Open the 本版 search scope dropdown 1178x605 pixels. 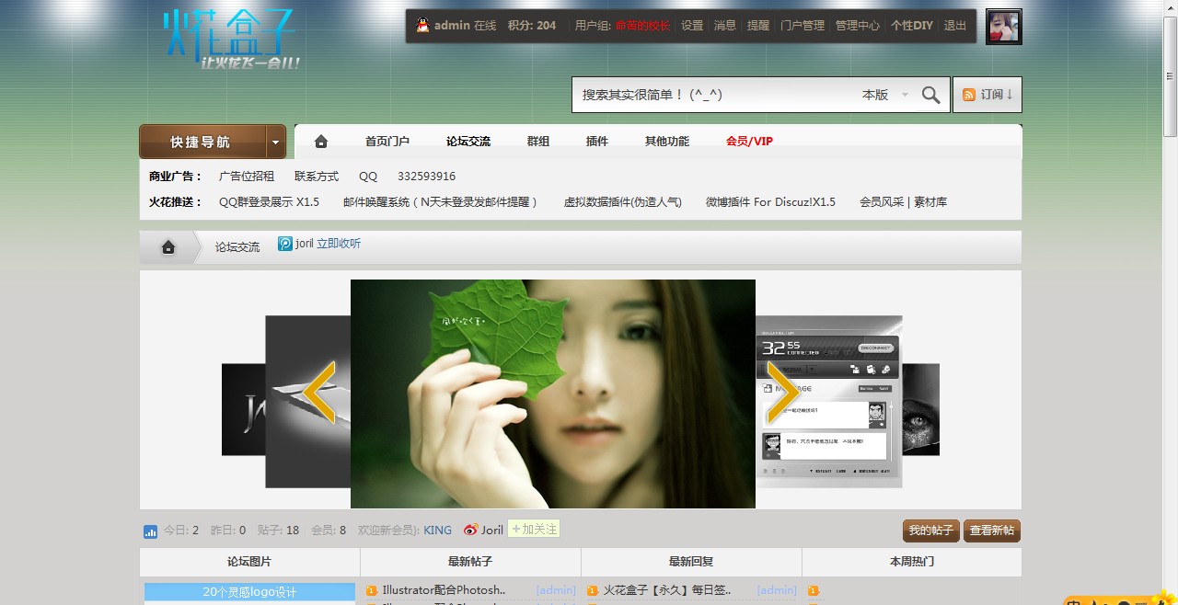[x=885, y=95]
